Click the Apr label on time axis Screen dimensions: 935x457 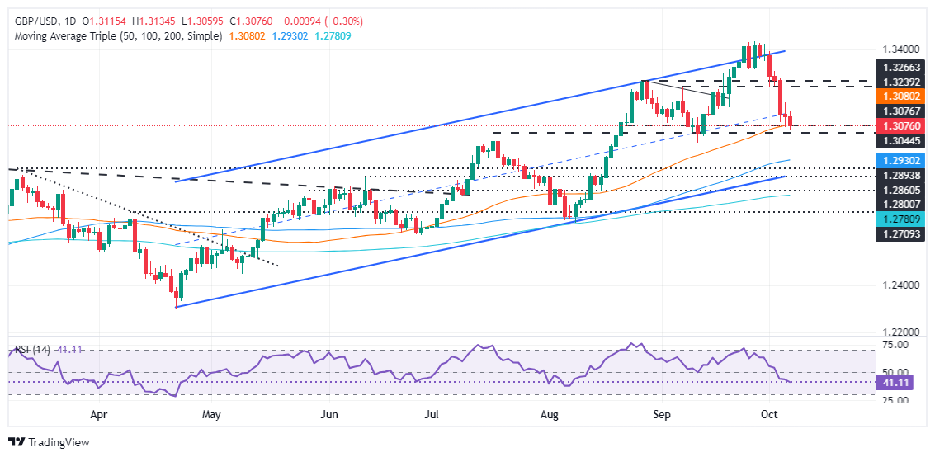(99, 417)
